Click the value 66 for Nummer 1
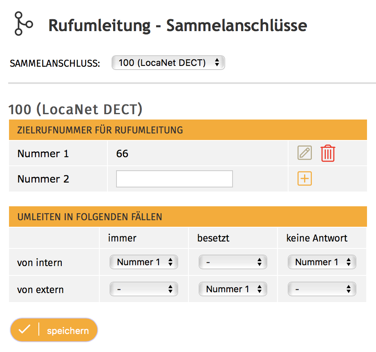This screenshot has width=376, height=352. (122, 153)
